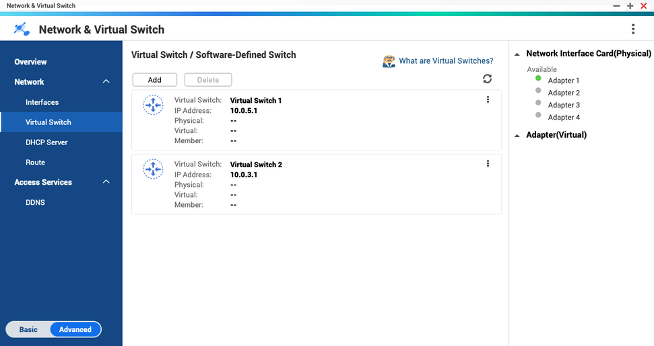This screenshot has height=346, width=654.
Task: Switch to Basic mode
Action: 28,329
